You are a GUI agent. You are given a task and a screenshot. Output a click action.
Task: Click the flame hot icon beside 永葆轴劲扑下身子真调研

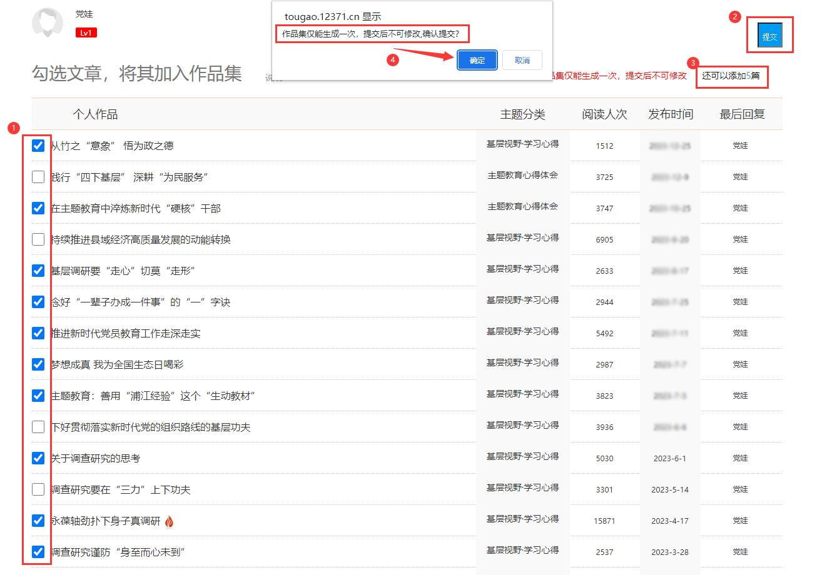coord(170,521)
